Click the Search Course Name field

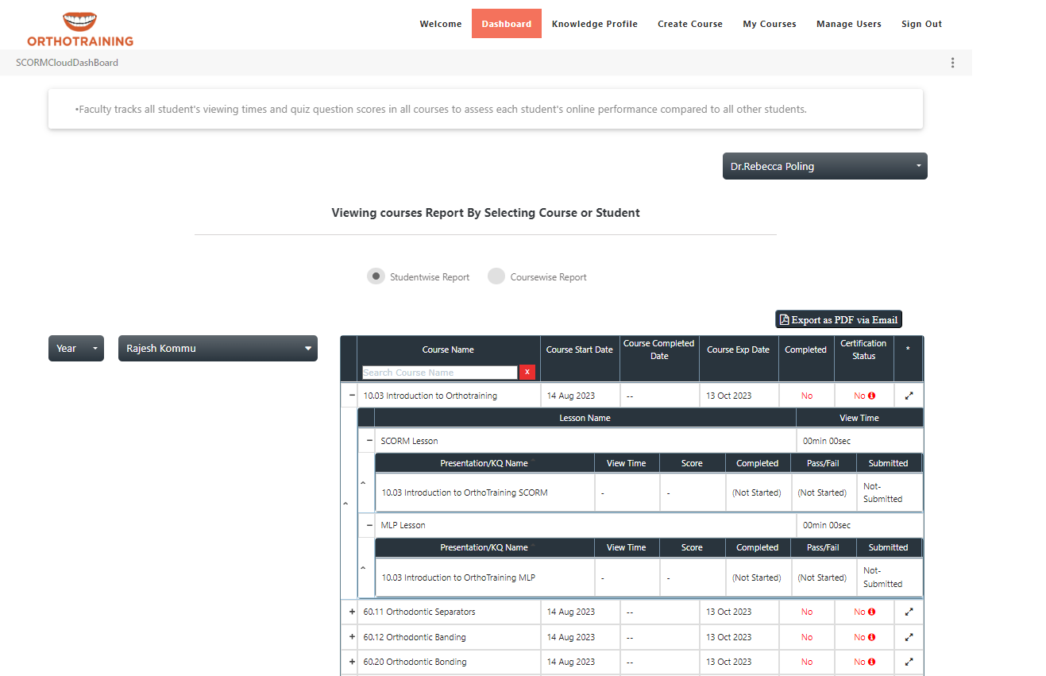tap(439, 373)
